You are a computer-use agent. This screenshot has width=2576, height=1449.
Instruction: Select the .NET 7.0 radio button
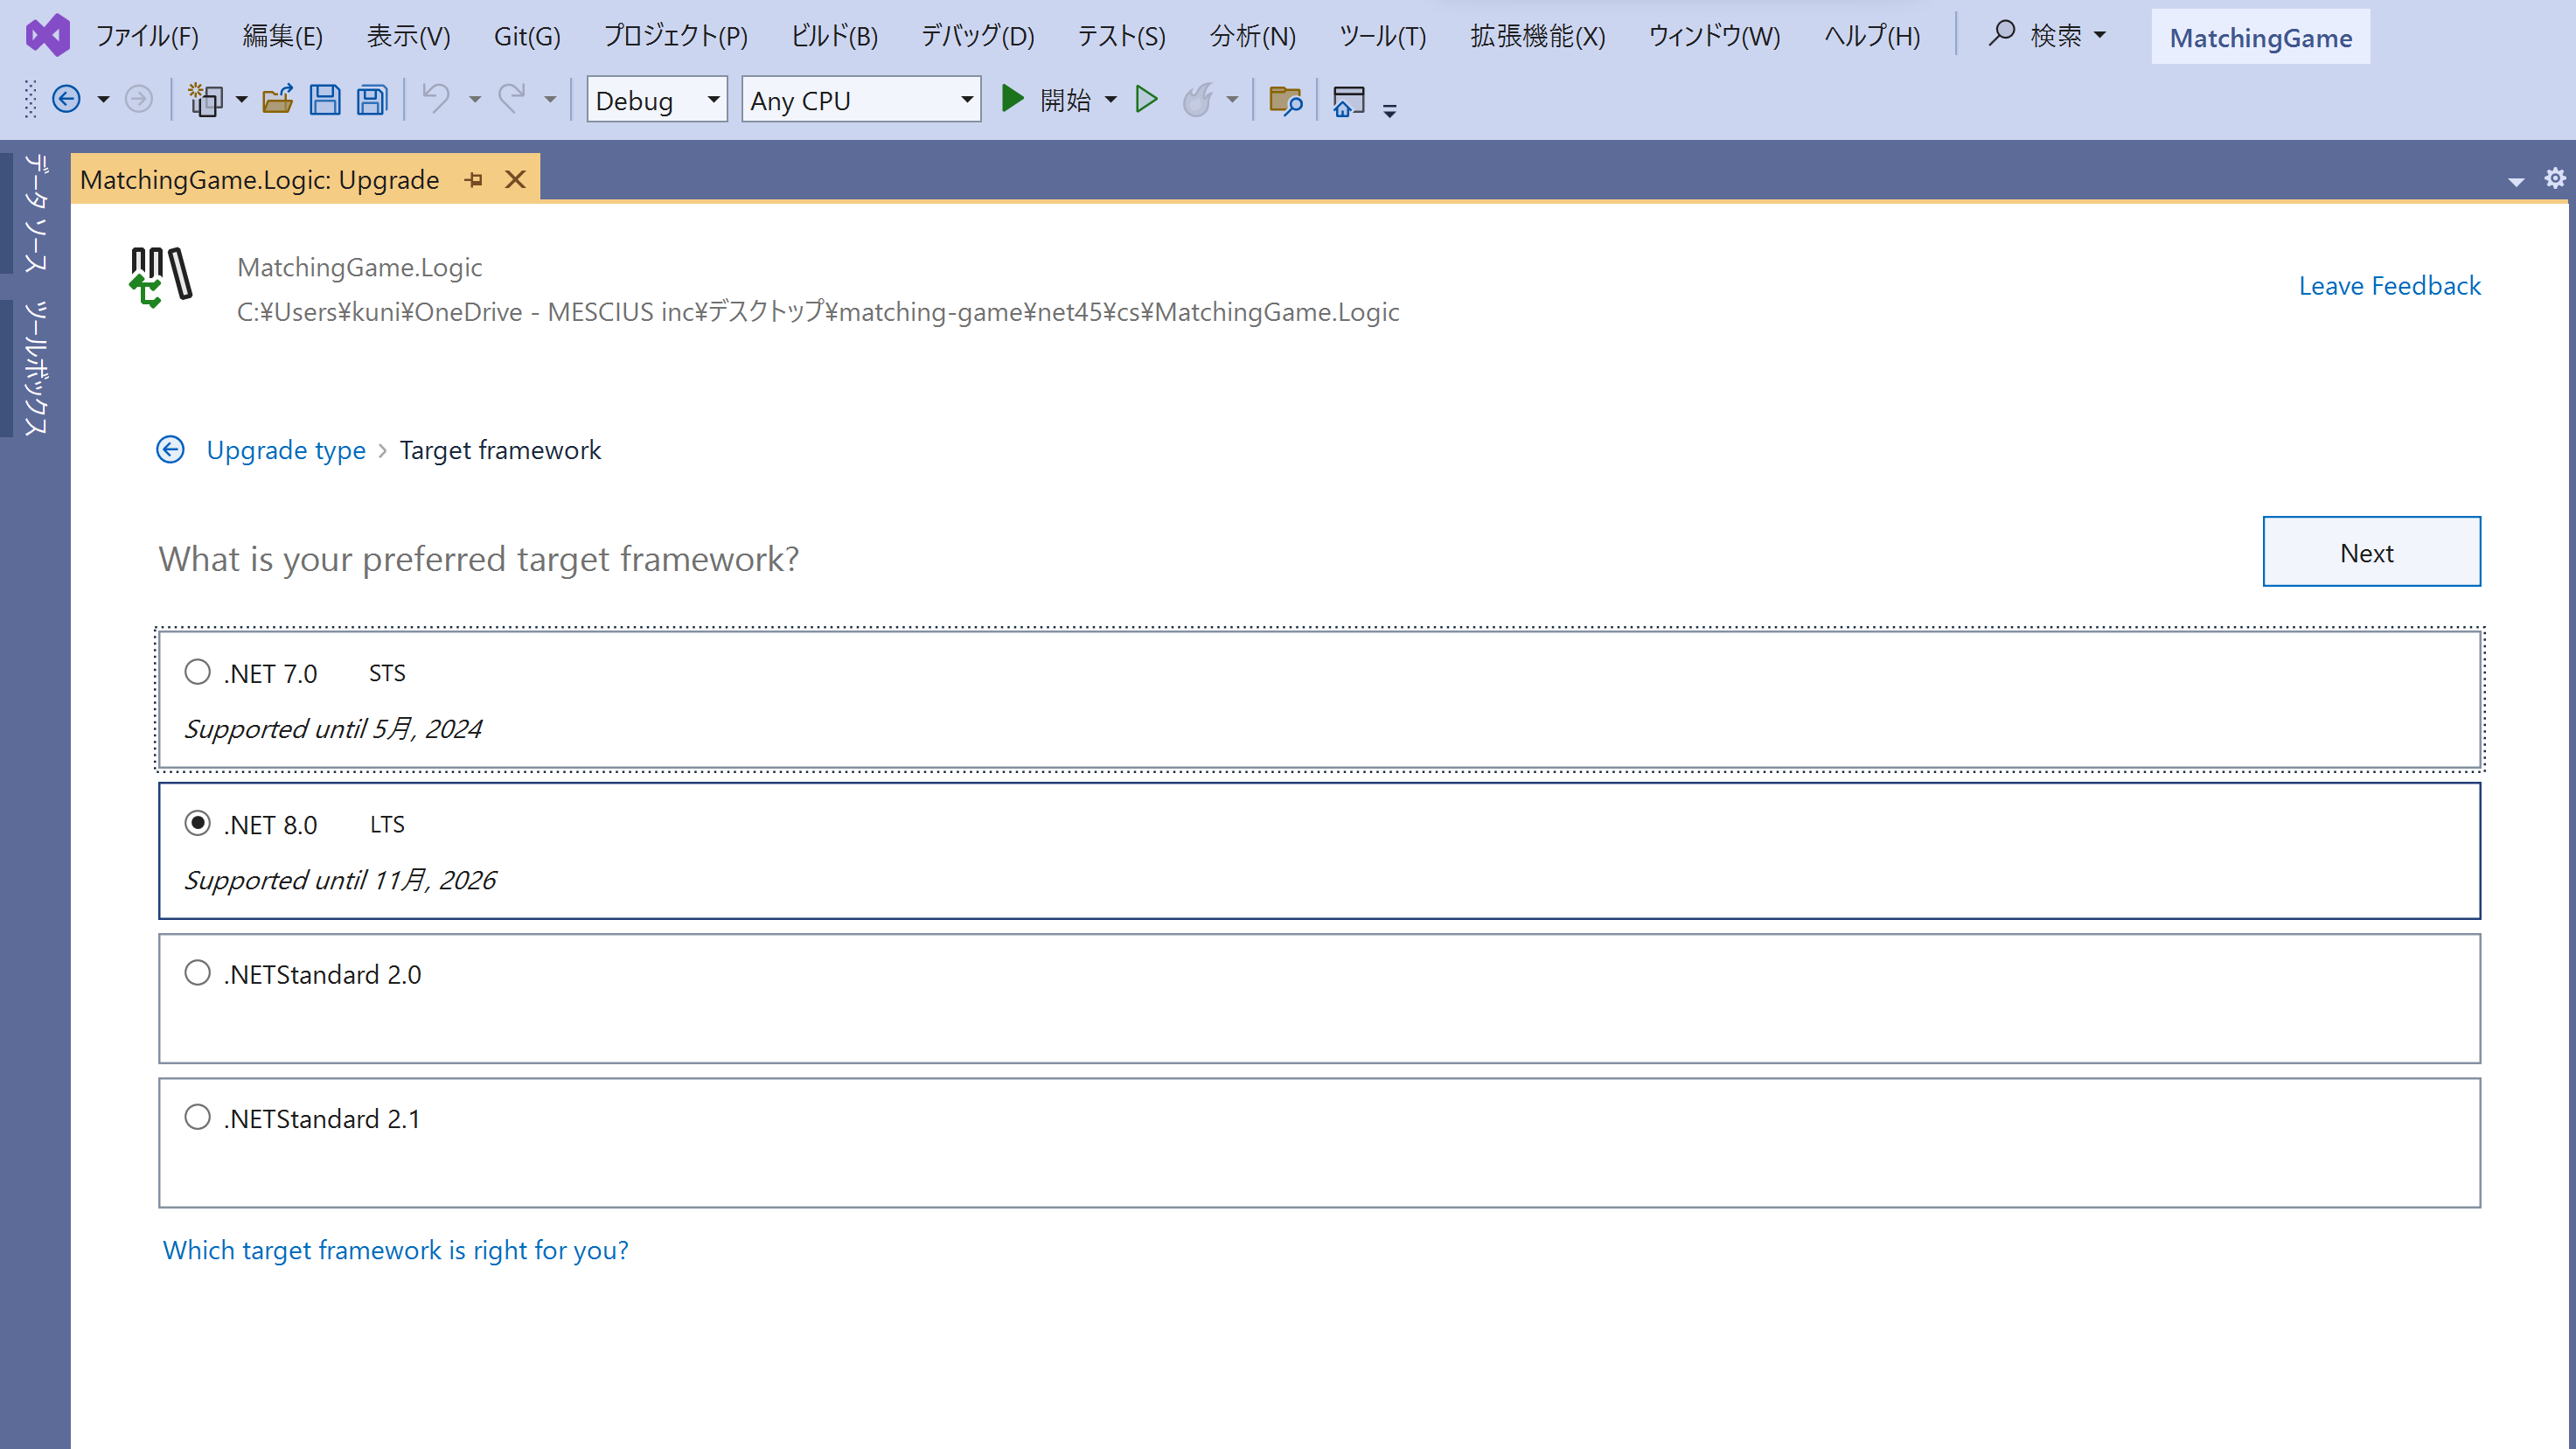pyautogui.click(x=198, y=672)
